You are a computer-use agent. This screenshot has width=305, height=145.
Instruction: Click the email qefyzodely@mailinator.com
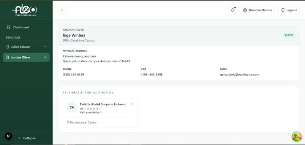click(239, 75)
